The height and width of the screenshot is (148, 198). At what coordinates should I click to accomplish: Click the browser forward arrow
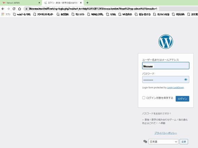(x=8, y=9)
